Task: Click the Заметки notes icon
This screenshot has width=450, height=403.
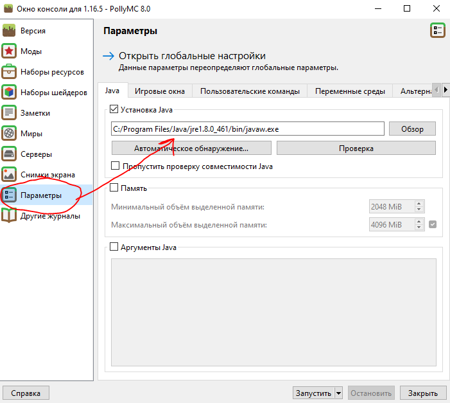Action: click(9, 113)
